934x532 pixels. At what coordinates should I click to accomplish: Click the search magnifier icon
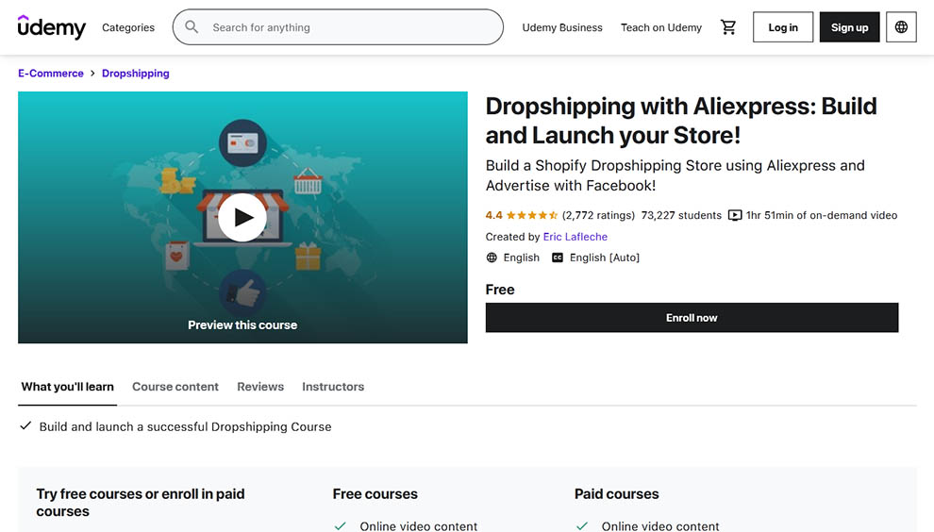coord(192,26)
